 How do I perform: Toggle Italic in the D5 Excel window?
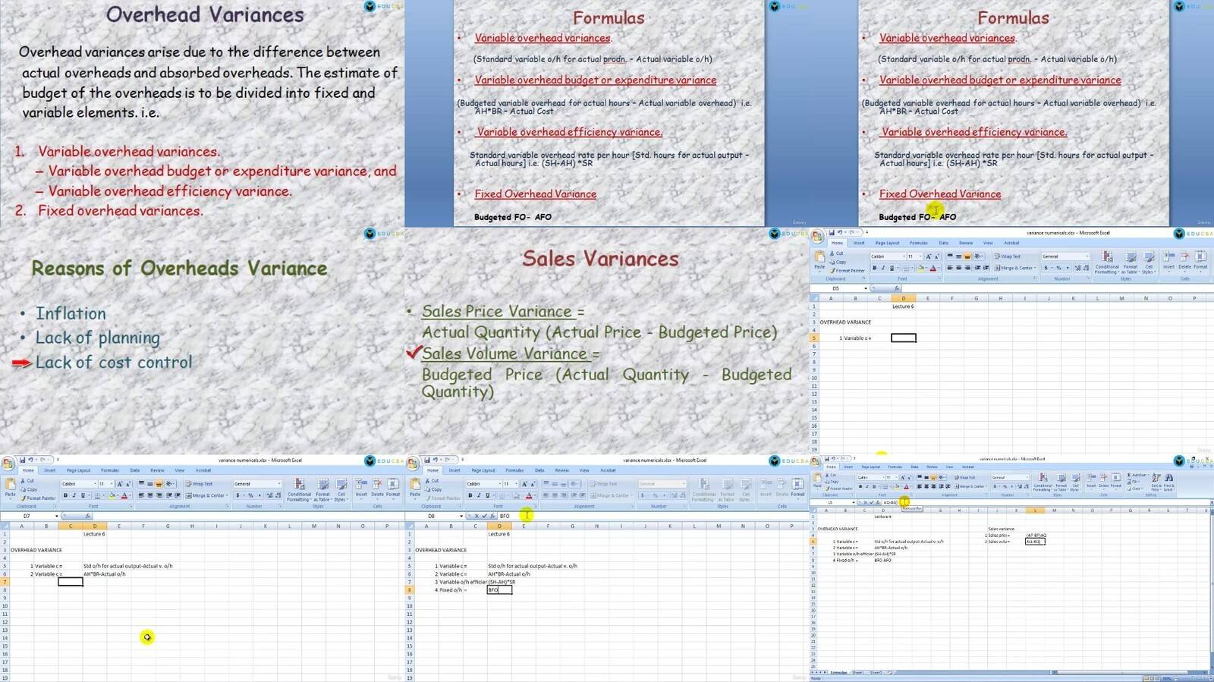point(883,268)
